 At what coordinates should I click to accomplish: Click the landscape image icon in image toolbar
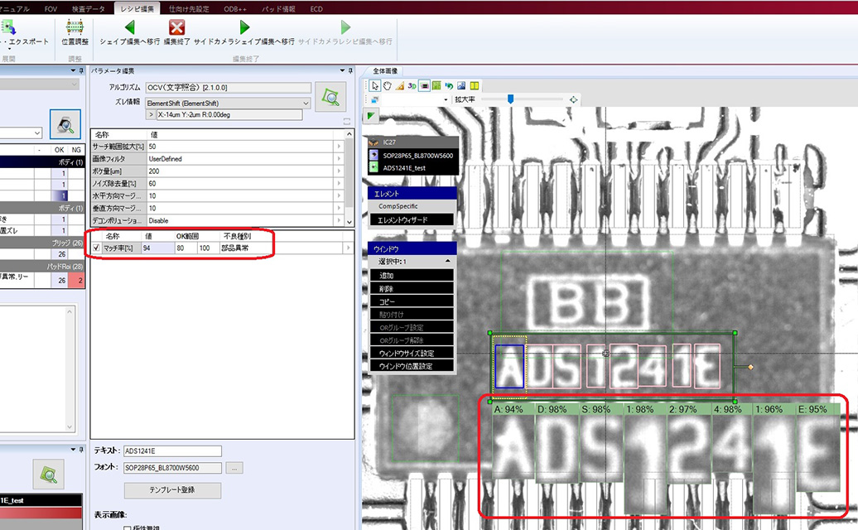(461, 86)
